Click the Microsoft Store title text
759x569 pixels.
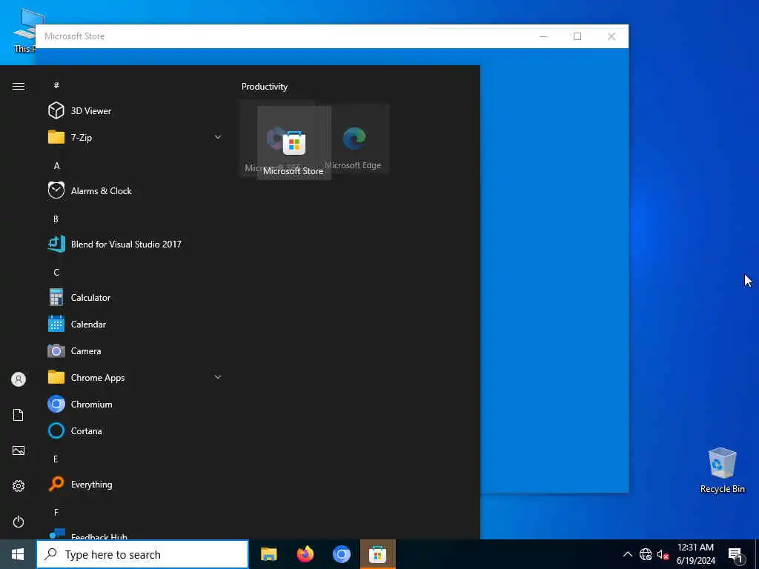click(x=75, y=36)
